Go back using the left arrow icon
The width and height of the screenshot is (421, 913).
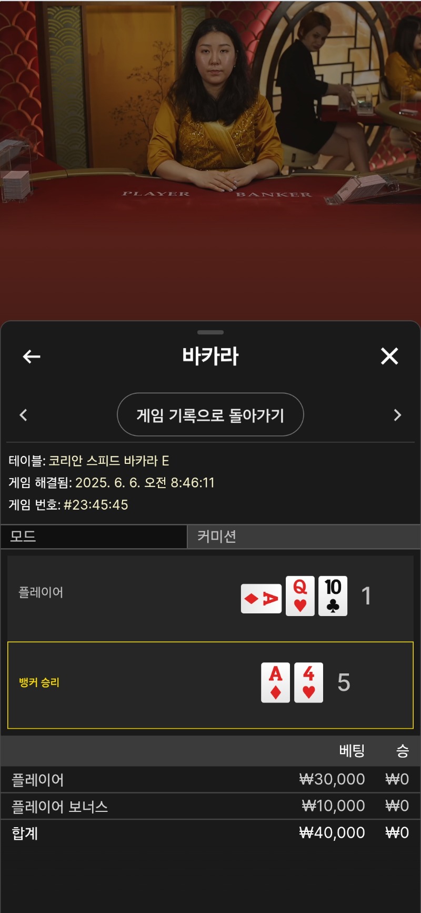click(x=32, y=356)
